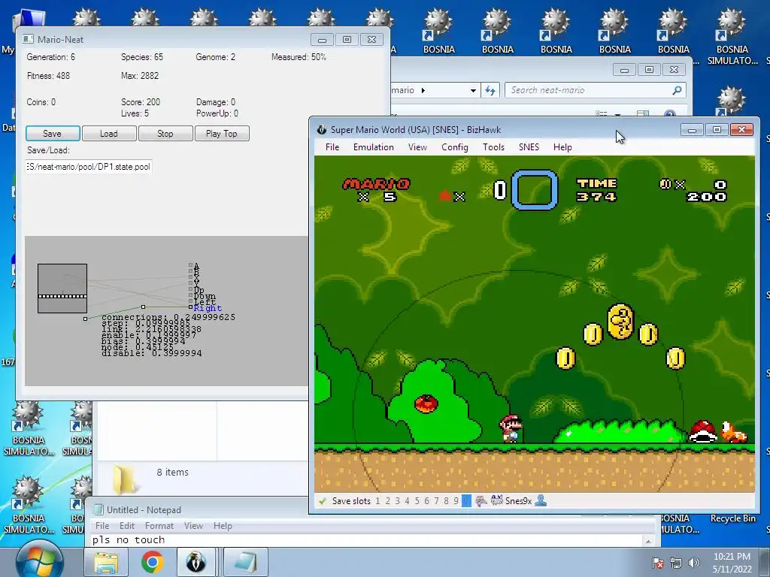
Task: Open Action Center flag in system tray
Action: tap(658, 563)
